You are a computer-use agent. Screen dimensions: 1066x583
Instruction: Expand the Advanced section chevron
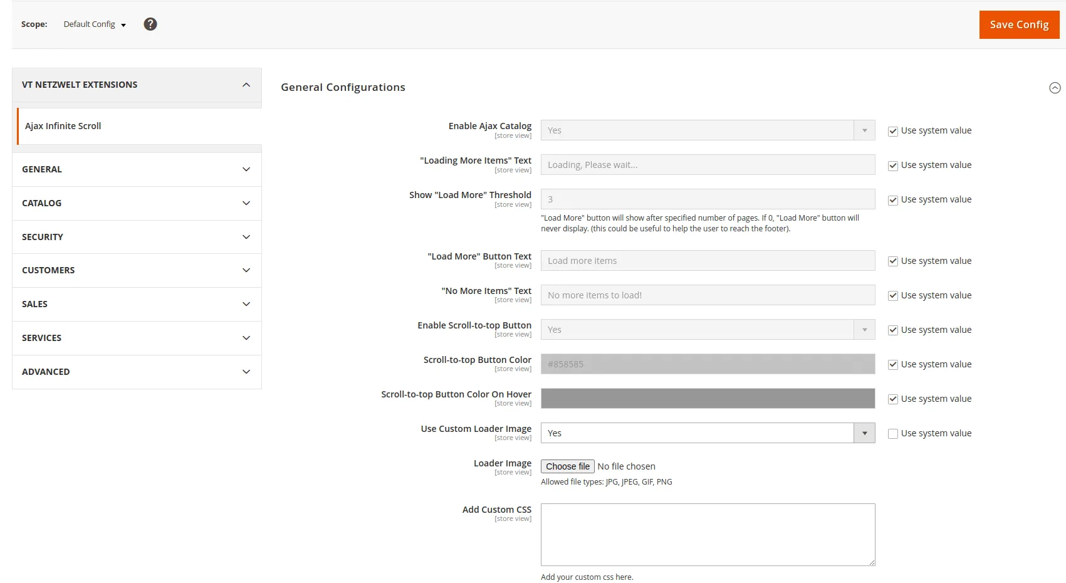pyautogui.click(x=246, y=372)
